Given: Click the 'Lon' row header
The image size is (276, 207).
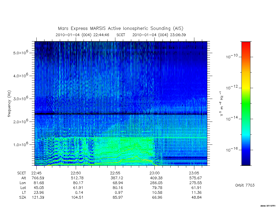Looking at the screenshot, I should (x=23, y=183).
